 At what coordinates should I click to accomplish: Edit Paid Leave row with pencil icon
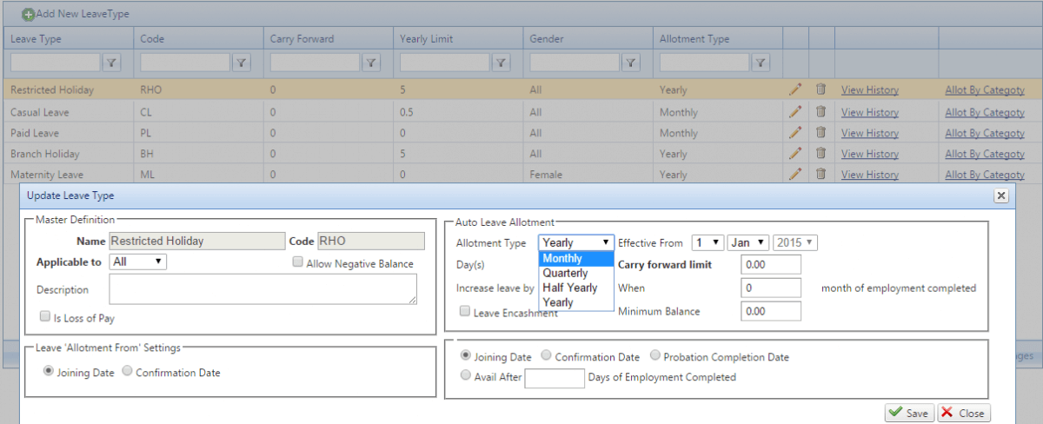(794, 132)
